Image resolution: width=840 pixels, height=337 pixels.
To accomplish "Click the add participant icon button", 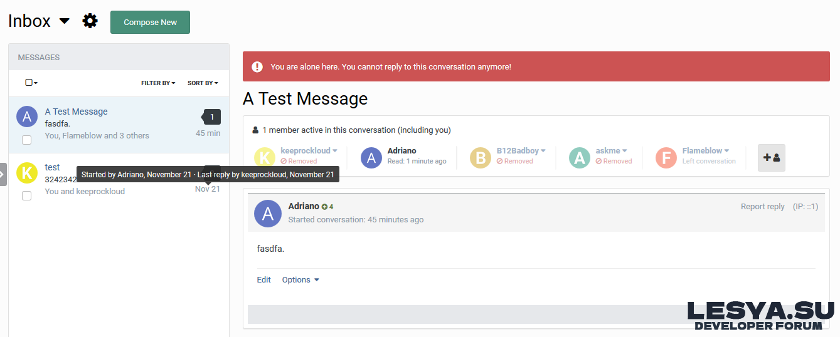I will [771, 158].
